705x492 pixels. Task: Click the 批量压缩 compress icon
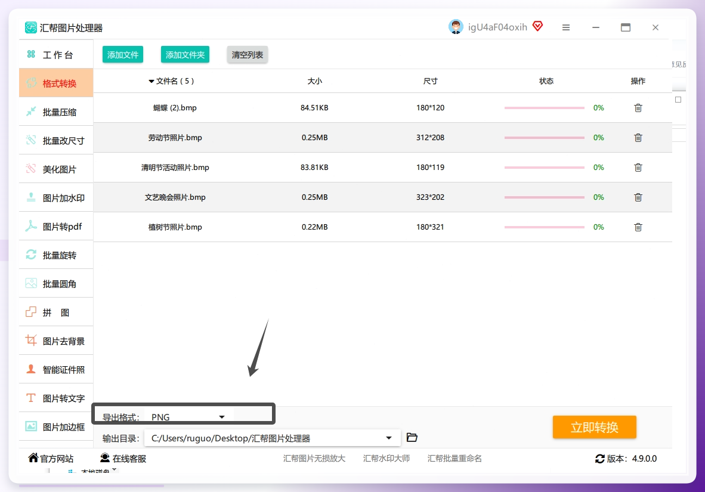pyautogui.click(x=31, y=112)
